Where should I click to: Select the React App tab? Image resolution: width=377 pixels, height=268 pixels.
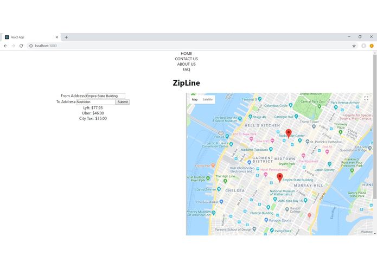click(31, 37)
